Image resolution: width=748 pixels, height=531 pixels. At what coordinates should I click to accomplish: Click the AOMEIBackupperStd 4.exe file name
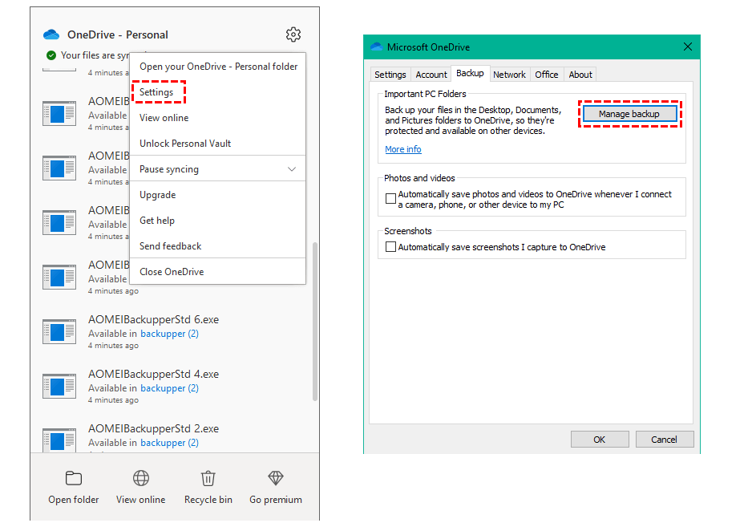point(154,374)
